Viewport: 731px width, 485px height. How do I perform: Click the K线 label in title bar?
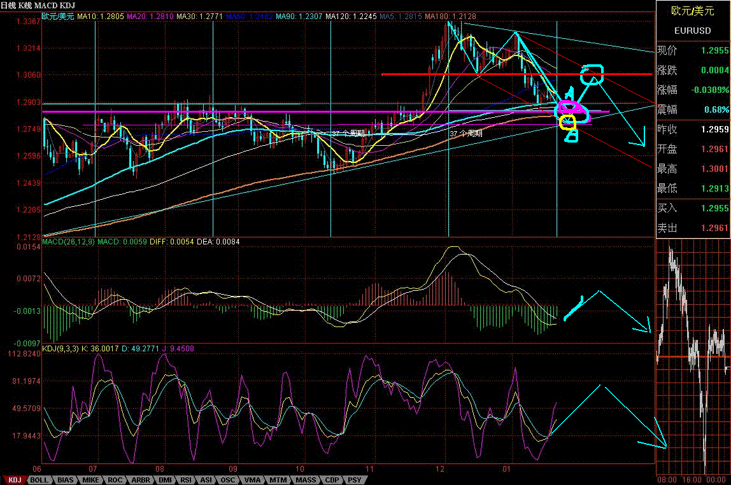[25, 6]
